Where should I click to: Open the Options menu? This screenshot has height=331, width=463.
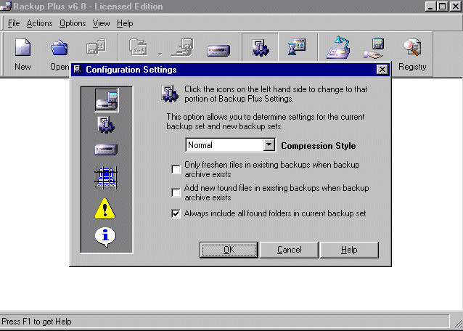[73, 23]
